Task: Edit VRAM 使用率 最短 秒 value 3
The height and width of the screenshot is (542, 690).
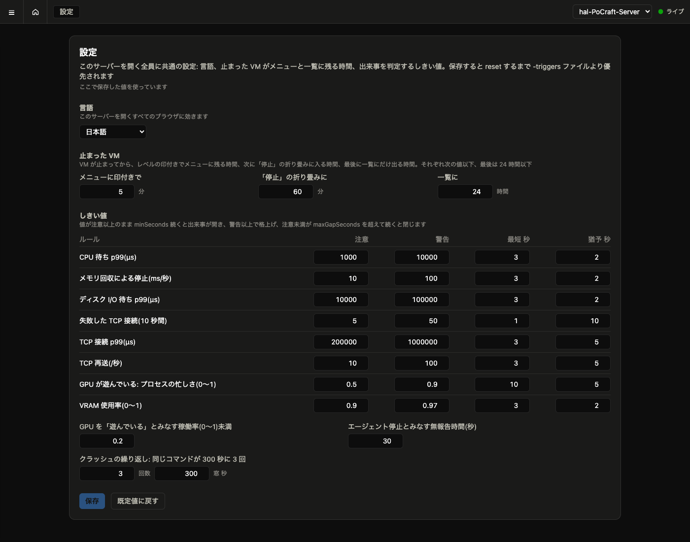Action: click(502, 406)
